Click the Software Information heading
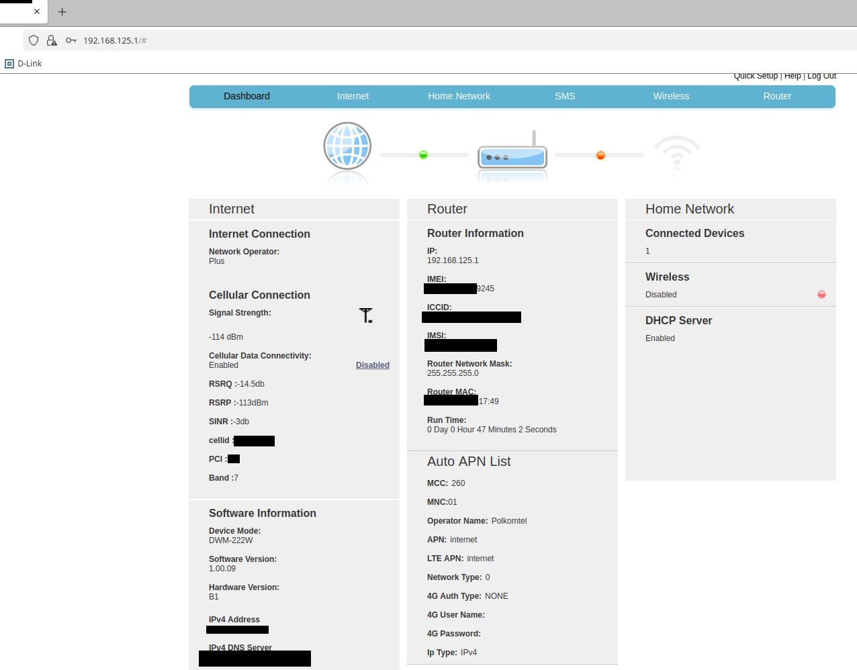 pyautogui.click(x=263, y=513)
